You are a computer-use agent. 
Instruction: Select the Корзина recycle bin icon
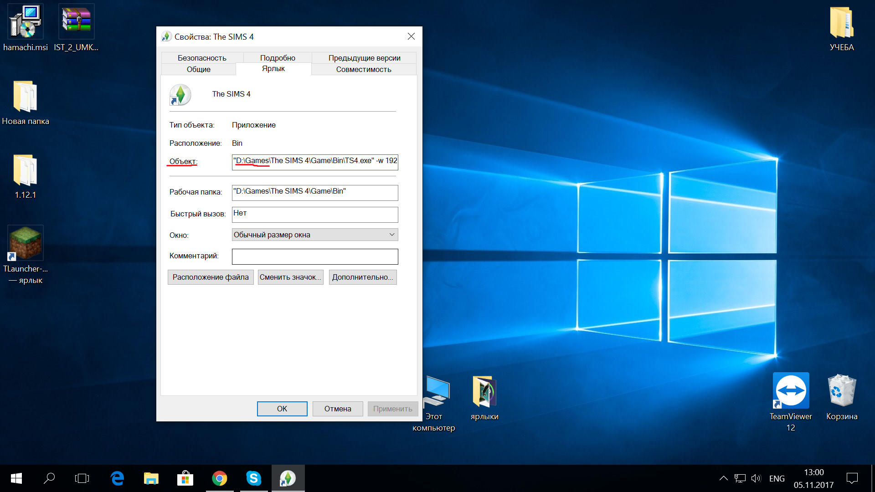[842, 390]
